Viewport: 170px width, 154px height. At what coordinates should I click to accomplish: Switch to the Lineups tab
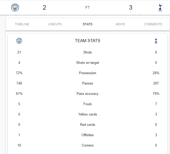[55, 24]
